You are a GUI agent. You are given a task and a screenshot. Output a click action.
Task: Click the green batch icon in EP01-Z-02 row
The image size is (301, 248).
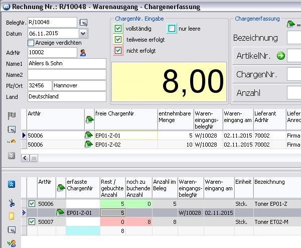(89, 145)
